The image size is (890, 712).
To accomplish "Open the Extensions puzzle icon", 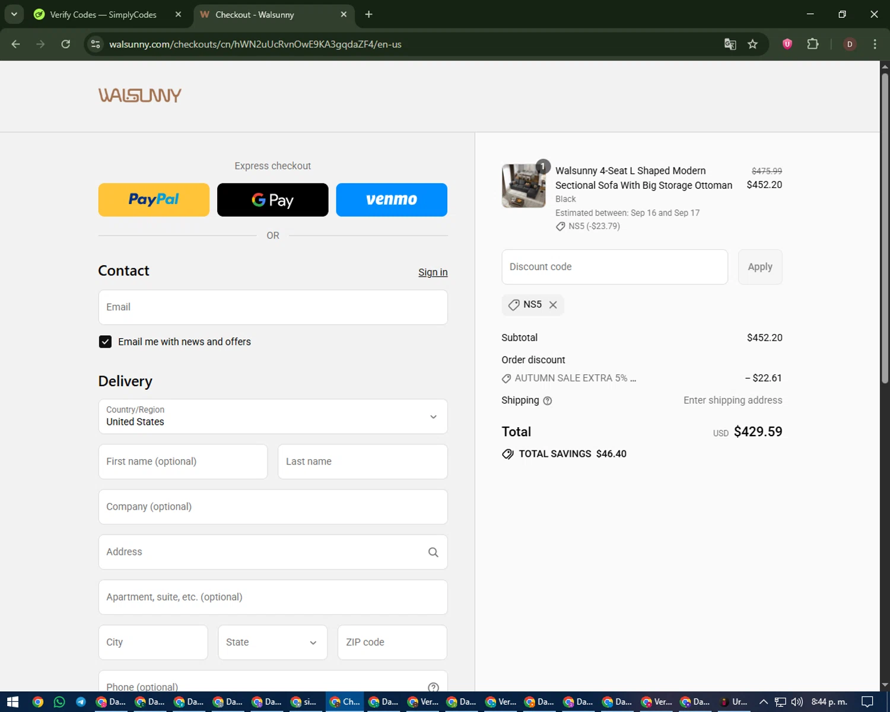I will tap(813, 44).
